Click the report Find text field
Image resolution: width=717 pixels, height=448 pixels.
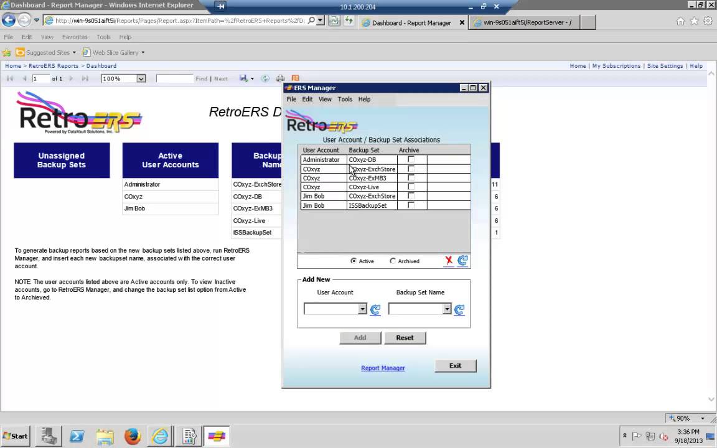[174, 78]
